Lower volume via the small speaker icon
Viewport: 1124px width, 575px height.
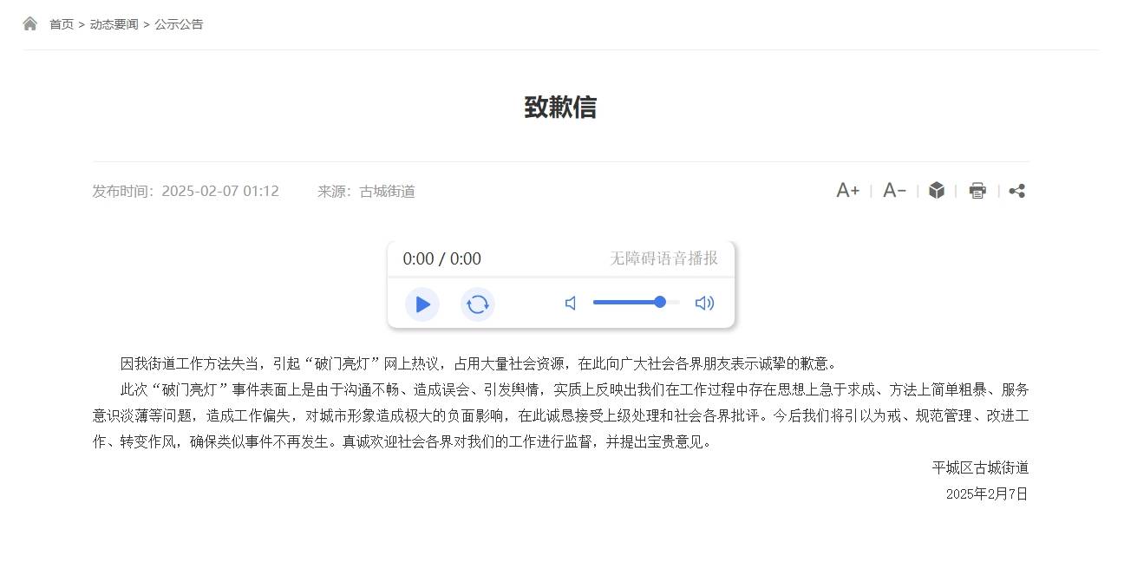(570, 303)
